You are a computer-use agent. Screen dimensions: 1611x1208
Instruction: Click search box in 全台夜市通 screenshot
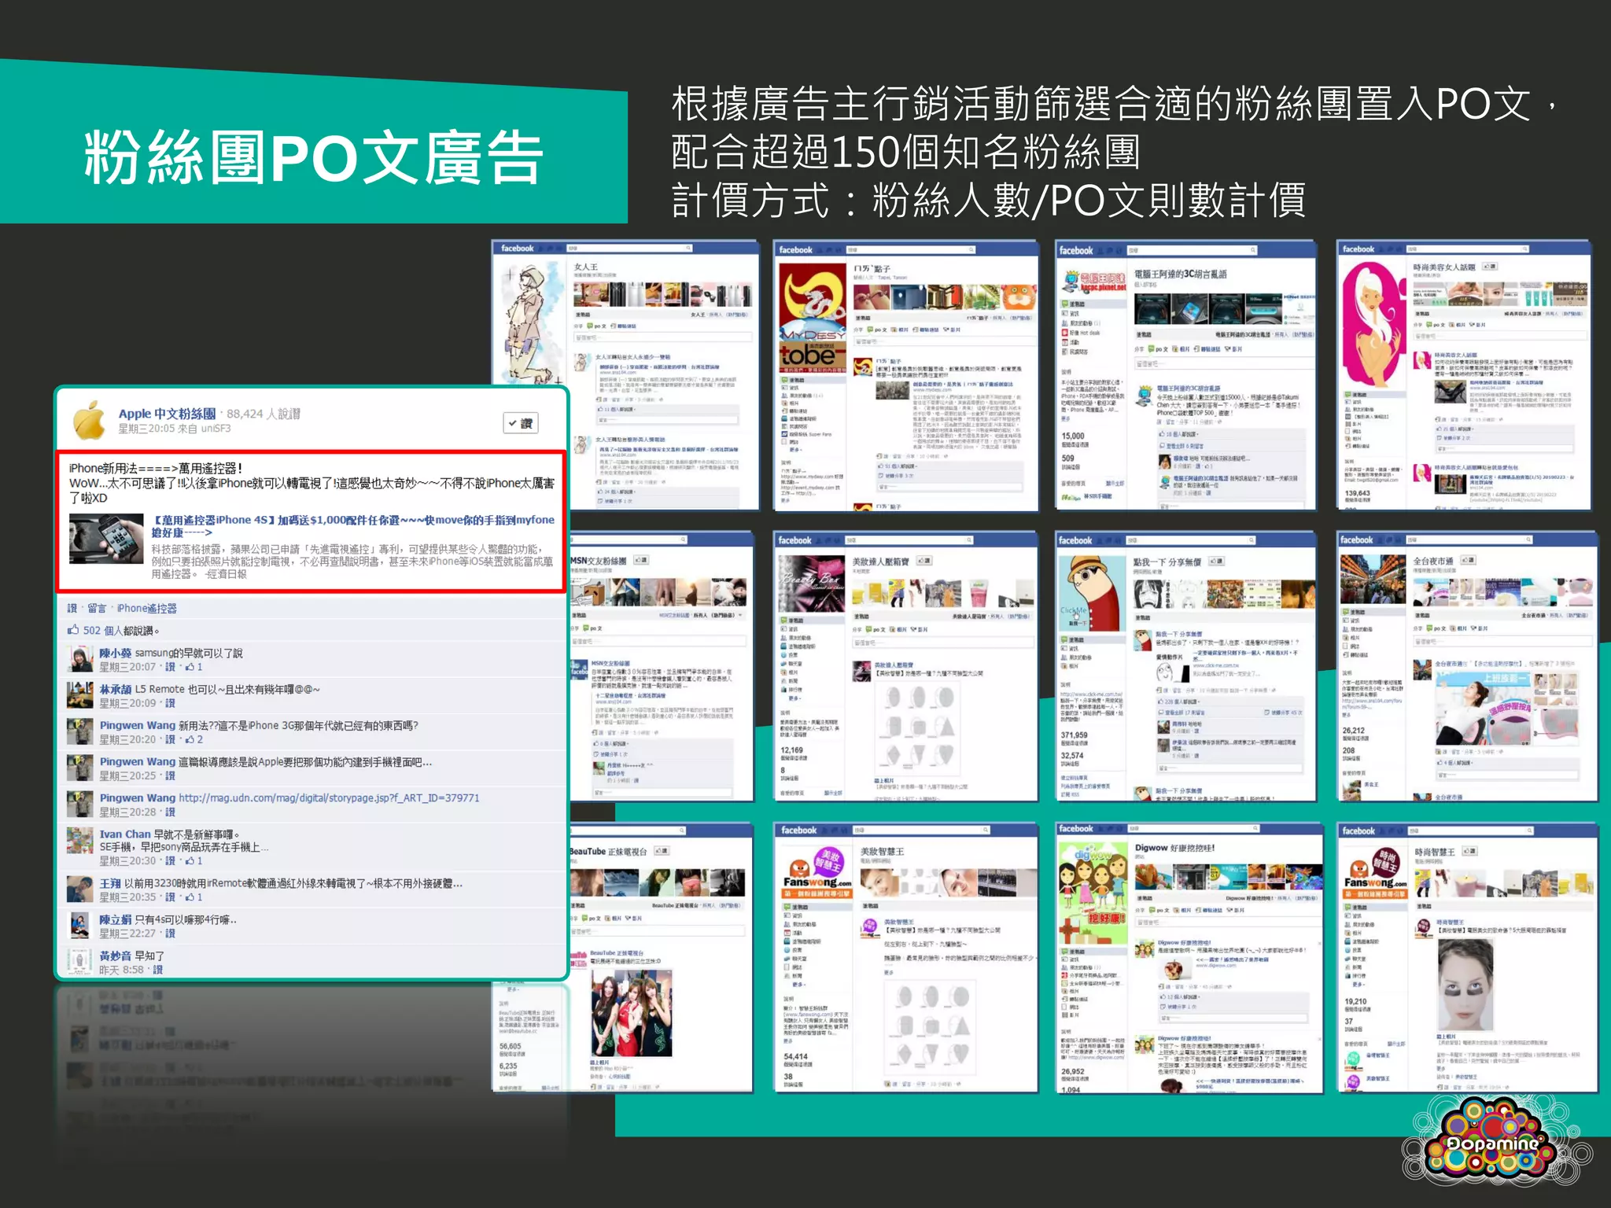1471,540
